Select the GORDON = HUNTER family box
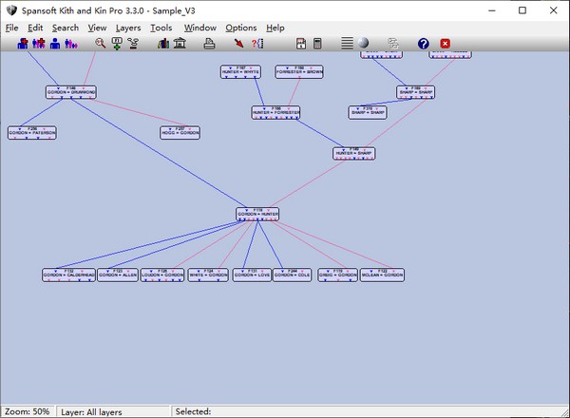This screenshot has height=418, width=570. 257,215
